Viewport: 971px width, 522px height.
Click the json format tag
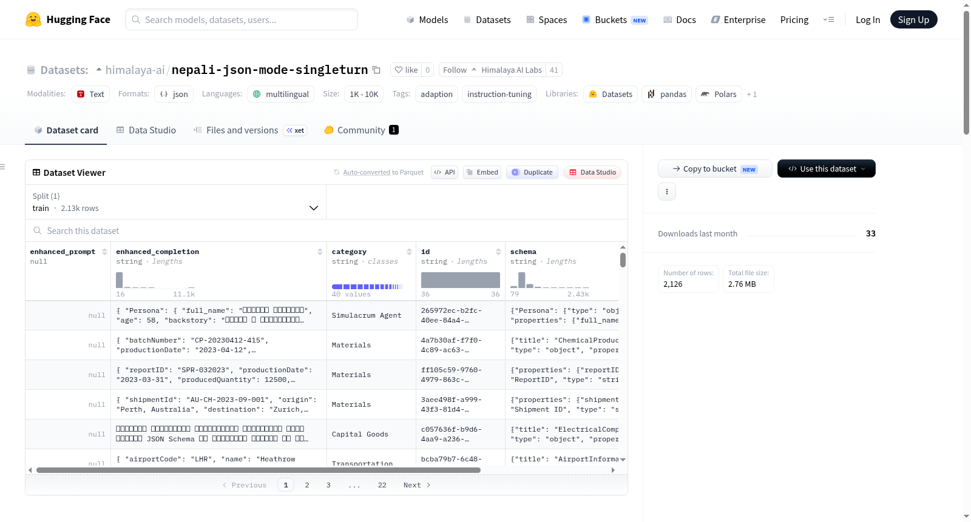coord(174,94)
